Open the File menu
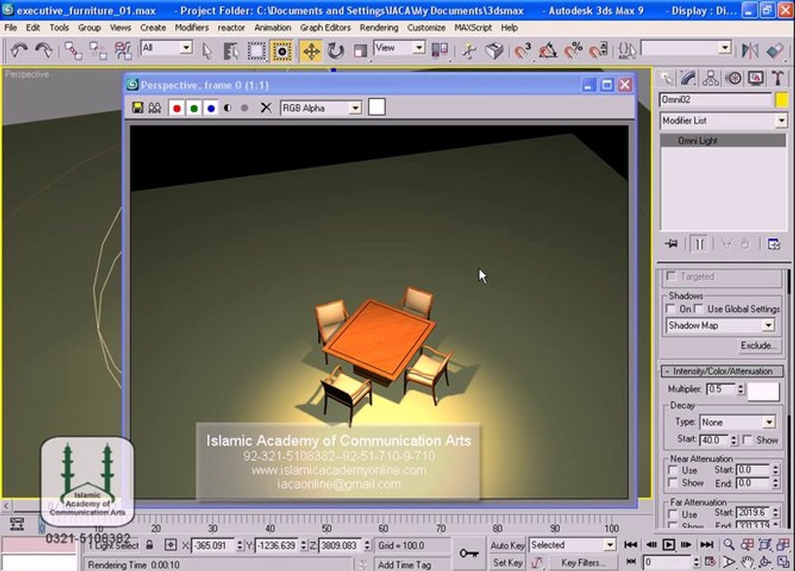 coord(10,27)
